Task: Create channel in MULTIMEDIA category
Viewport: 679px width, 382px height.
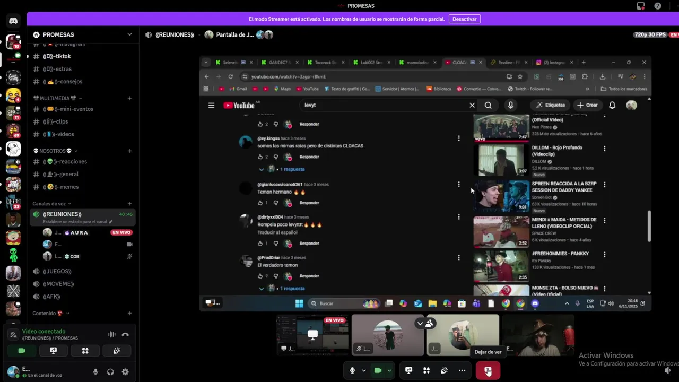Action: [129, 98]
